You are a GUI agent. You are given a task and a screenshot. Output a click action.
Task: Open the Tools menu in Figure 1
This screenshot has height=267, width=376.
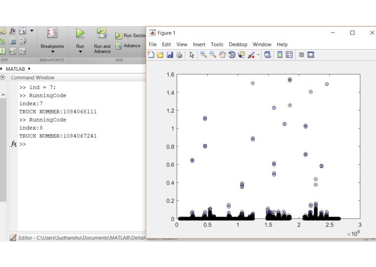[217, 44]
